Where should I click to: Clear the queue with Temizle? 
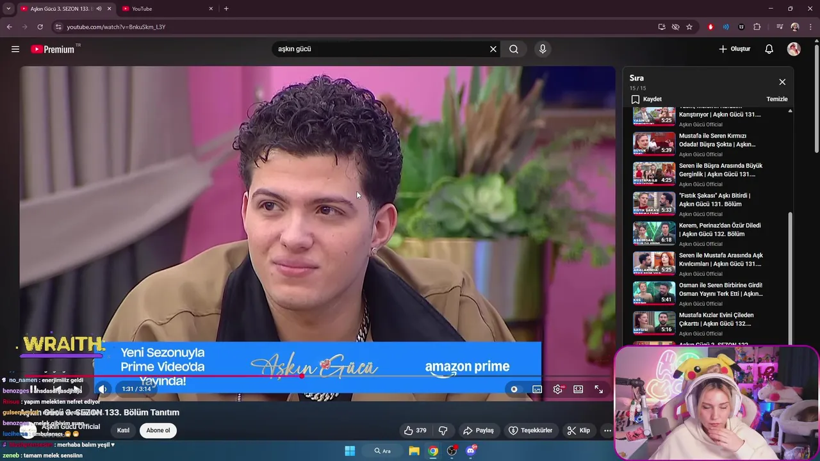777,99
